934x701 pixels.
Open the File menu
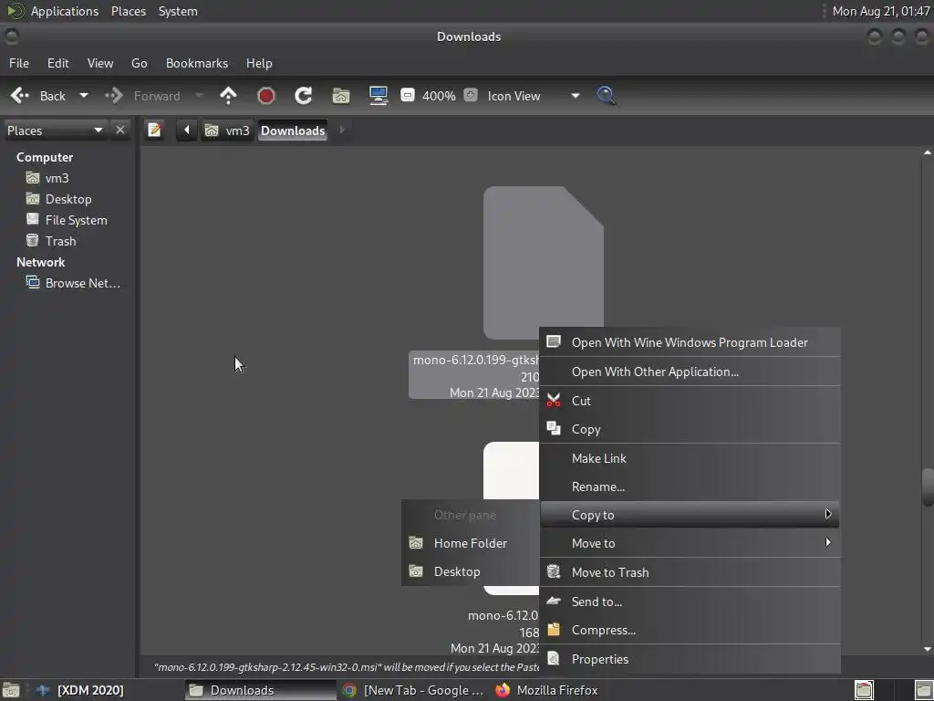(19, 63)
